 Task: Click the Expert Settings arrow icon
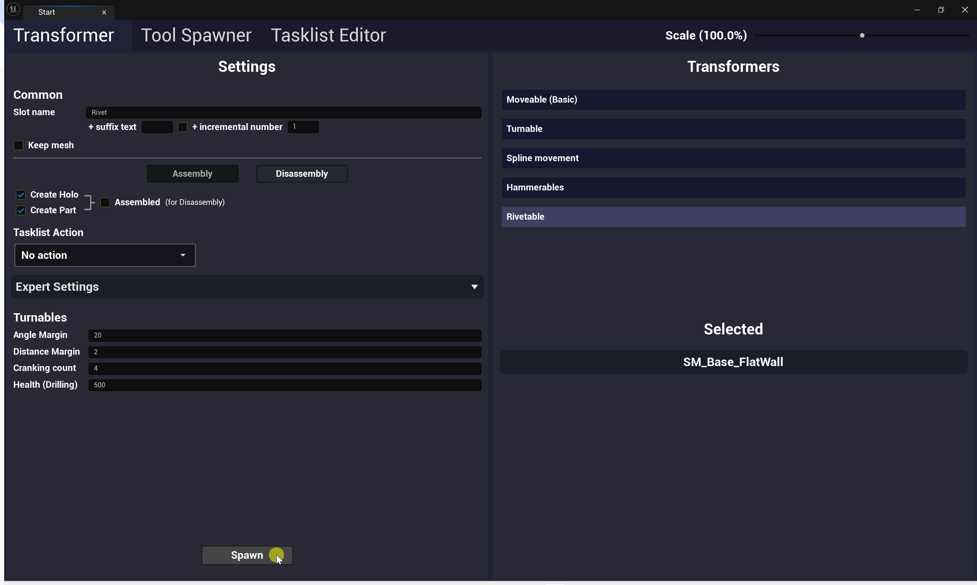tap(474, 287)
